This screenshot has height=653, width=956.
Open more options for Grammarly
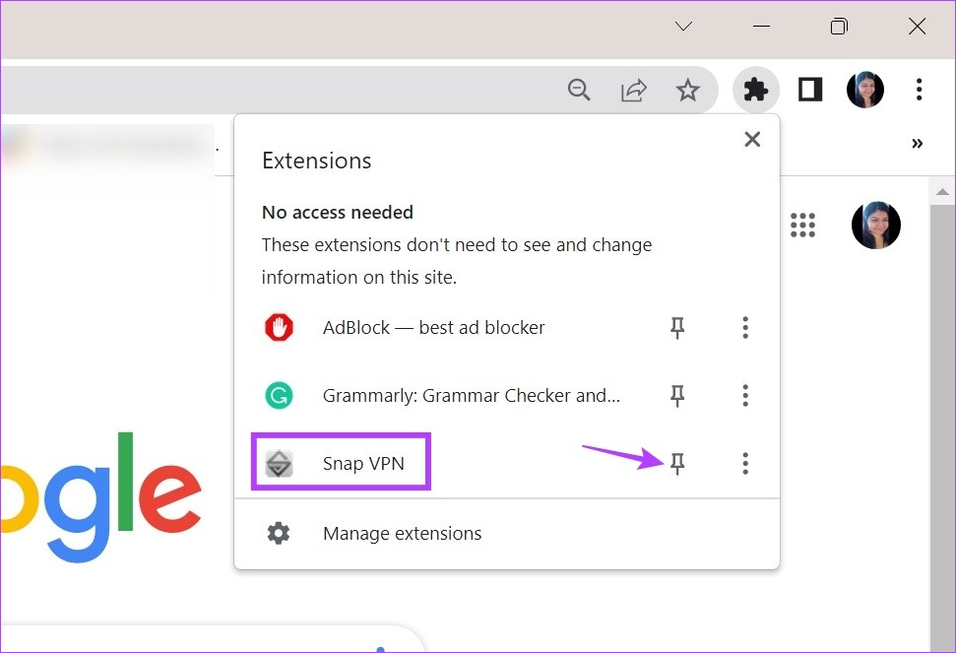745,396
